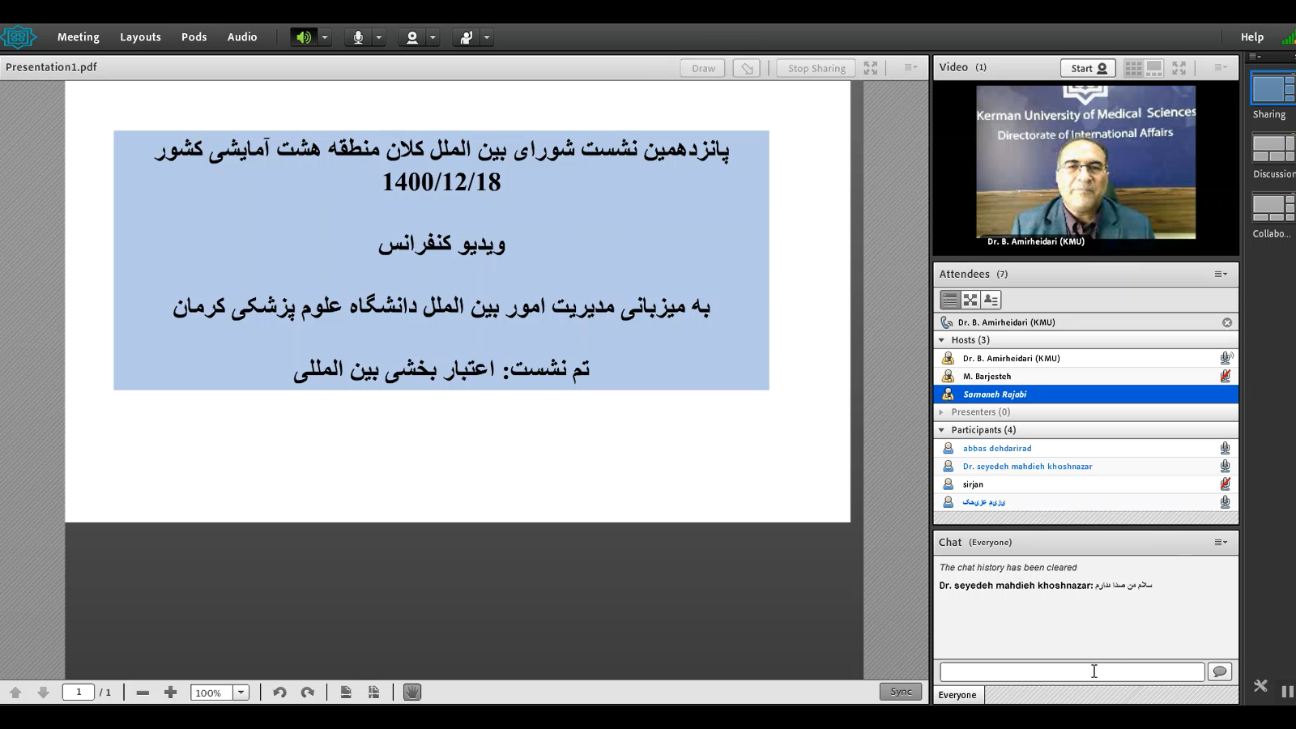Screen dimensions: 1296x729
Task: Click the Stop Sharing button
Action: pos(816,68)
